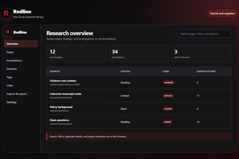Click the Unread status cell
239x159 pixels.
[125, 96]
